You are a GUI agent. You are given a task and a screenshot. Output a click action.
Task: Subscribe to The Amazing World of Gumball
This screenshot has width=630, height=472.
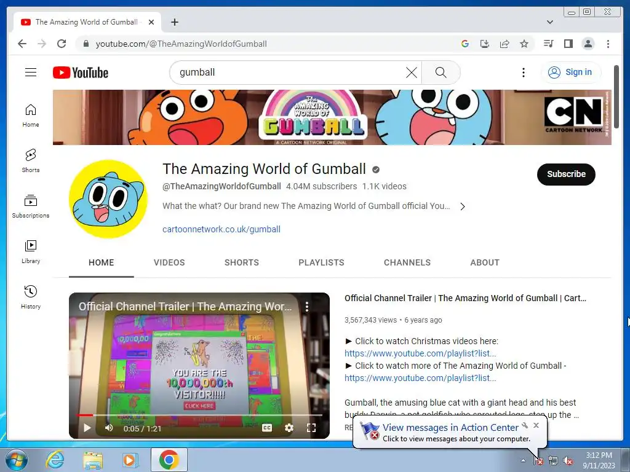566,174
